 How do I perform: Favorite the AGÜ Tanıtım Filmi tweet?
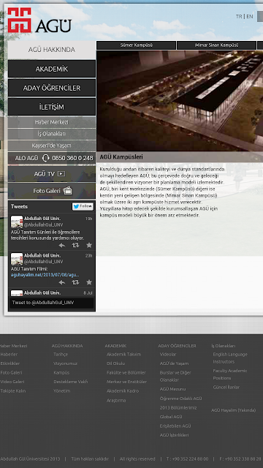89,282
